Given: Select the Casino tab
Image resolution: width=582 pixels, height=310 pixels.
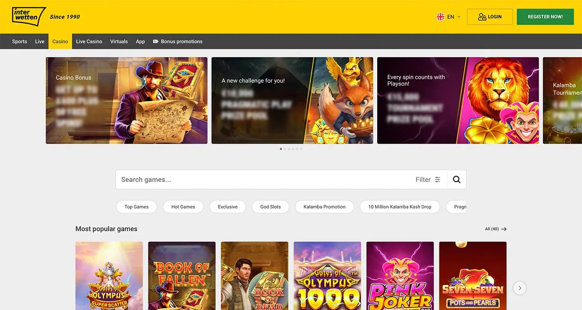Looking at the screenshot, I should (x=60, y=42).
